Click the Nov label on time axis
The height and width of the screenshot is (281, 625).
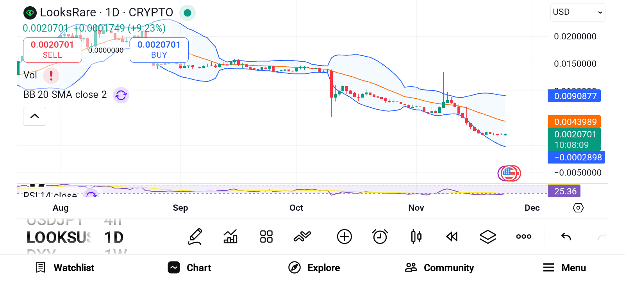point(416,208)
